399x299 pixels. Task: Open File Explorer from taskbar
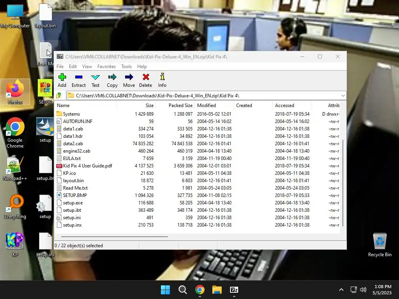click(217, 290)
